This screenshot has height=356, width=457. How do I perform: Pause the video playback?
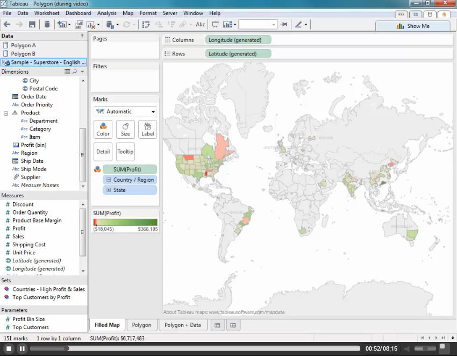22,348
